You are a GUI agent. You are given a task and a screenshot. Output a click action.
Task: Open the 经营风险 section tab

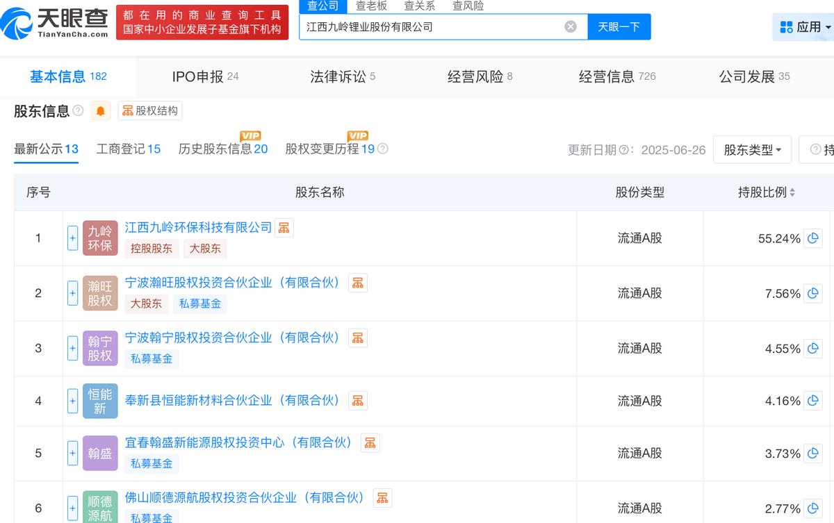[x=480, y=76]
